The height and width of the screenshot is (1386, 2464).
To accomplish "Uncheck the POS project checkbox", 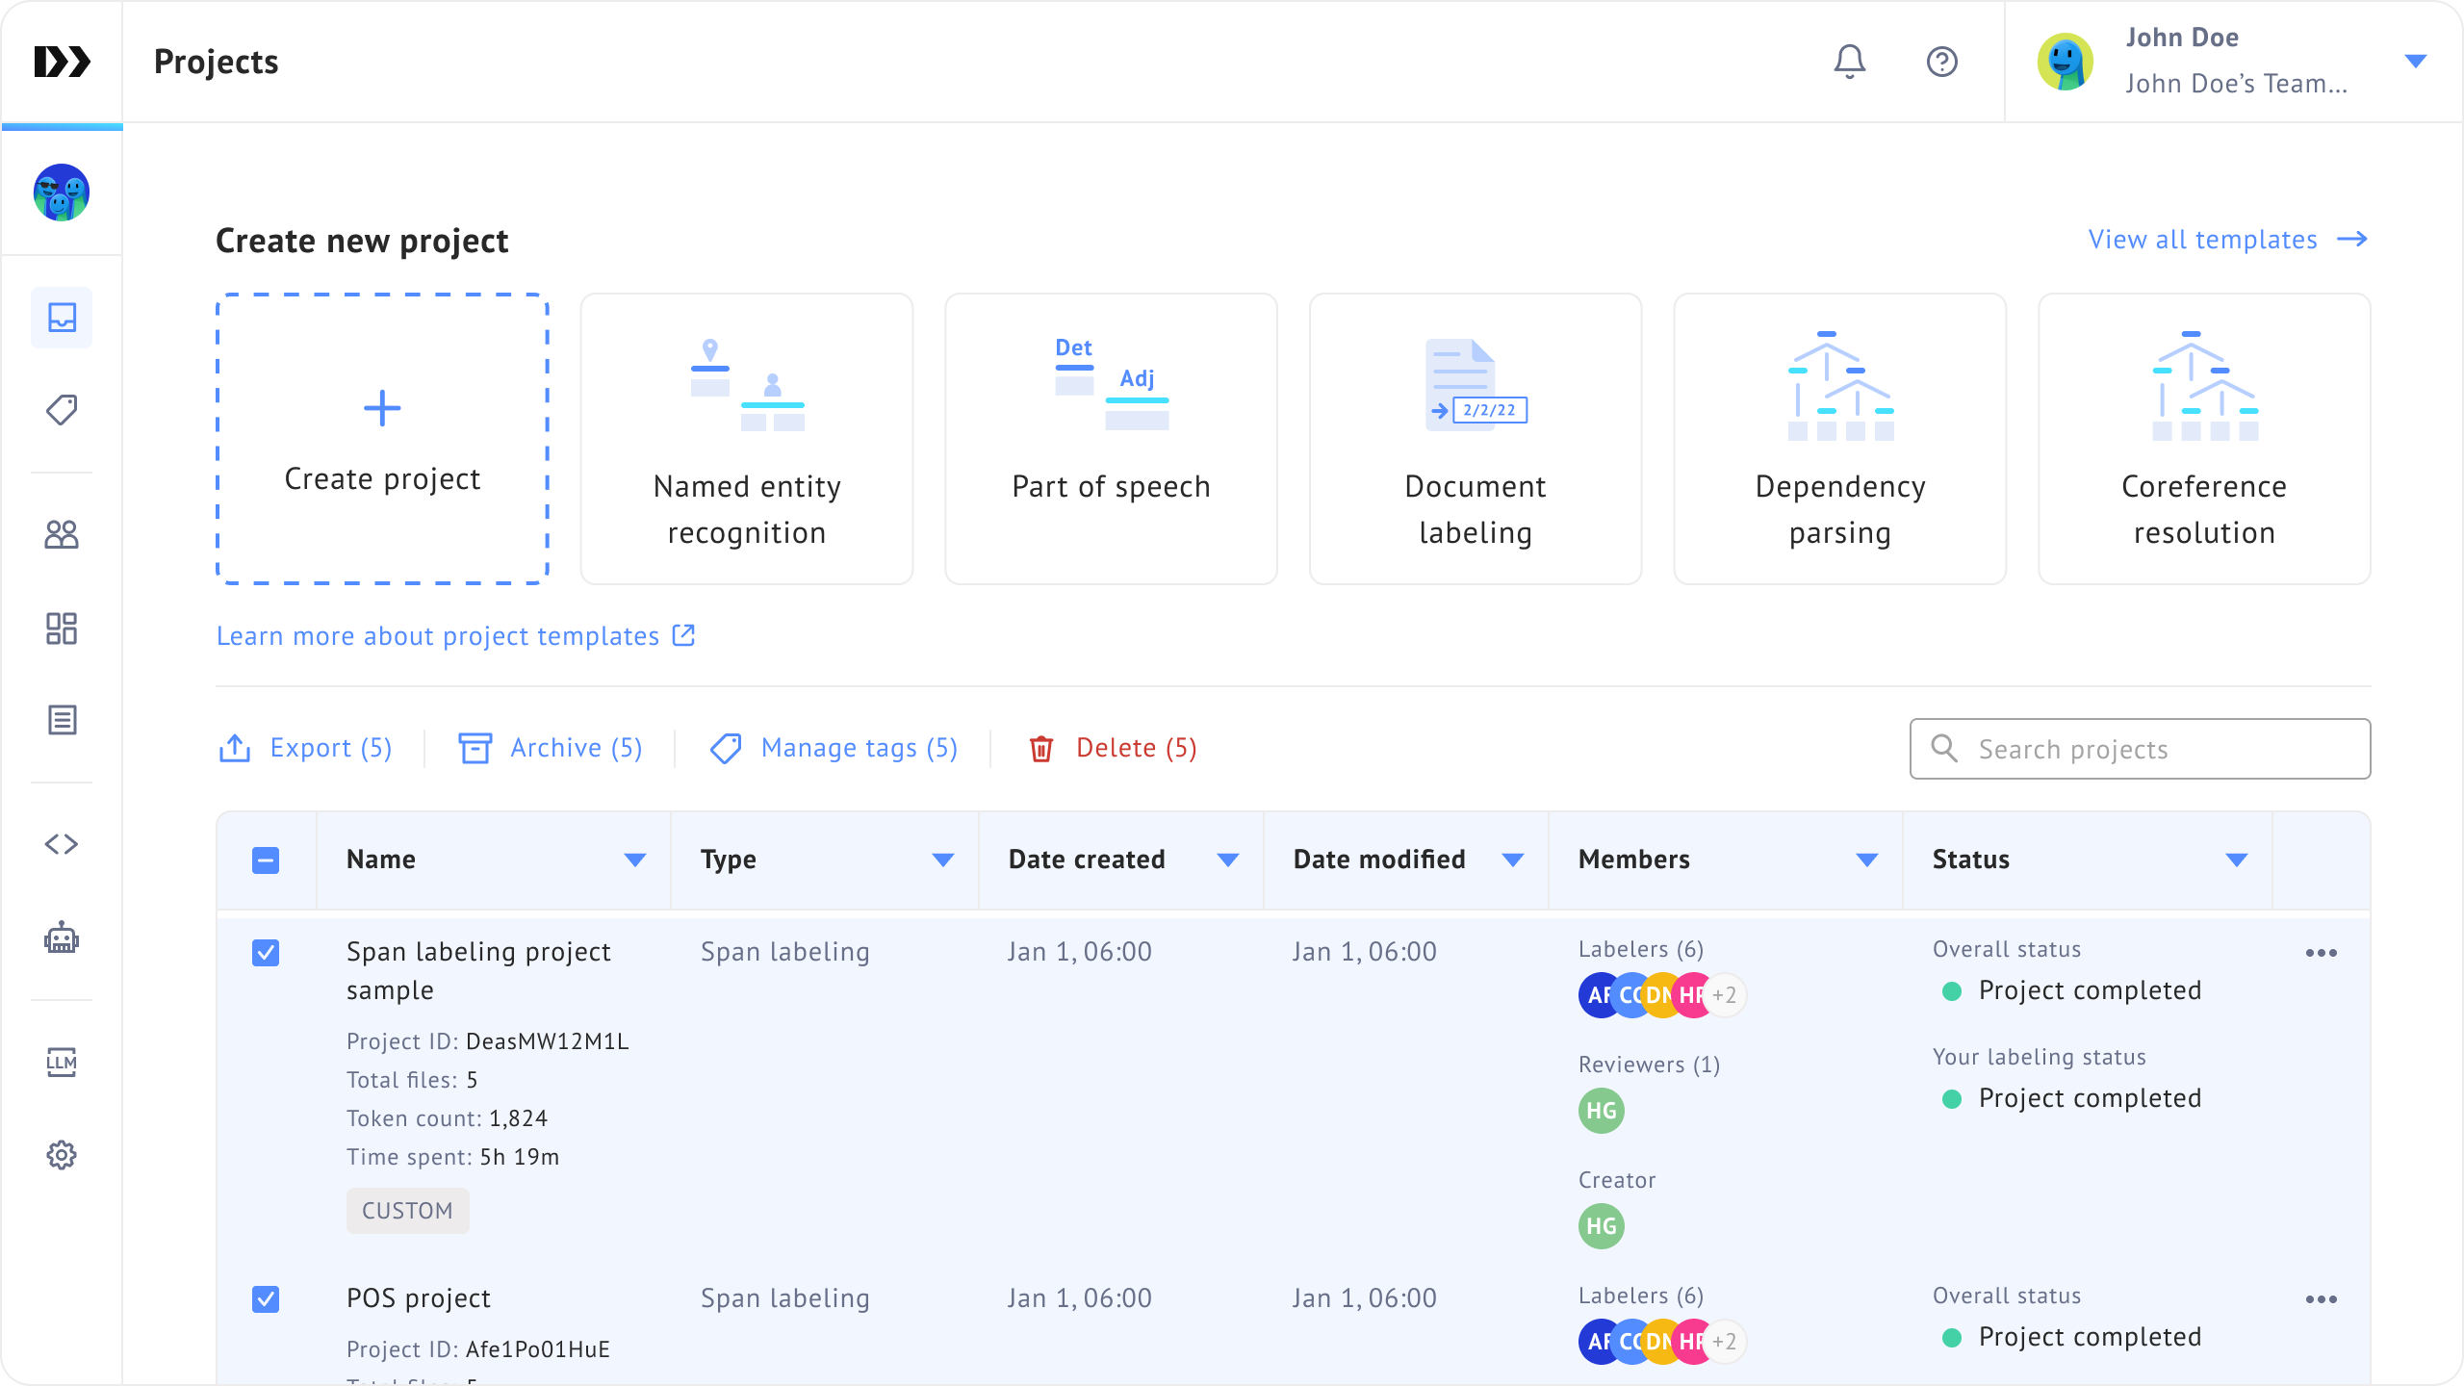I will pyautogui.click(x=266, y=1299).
